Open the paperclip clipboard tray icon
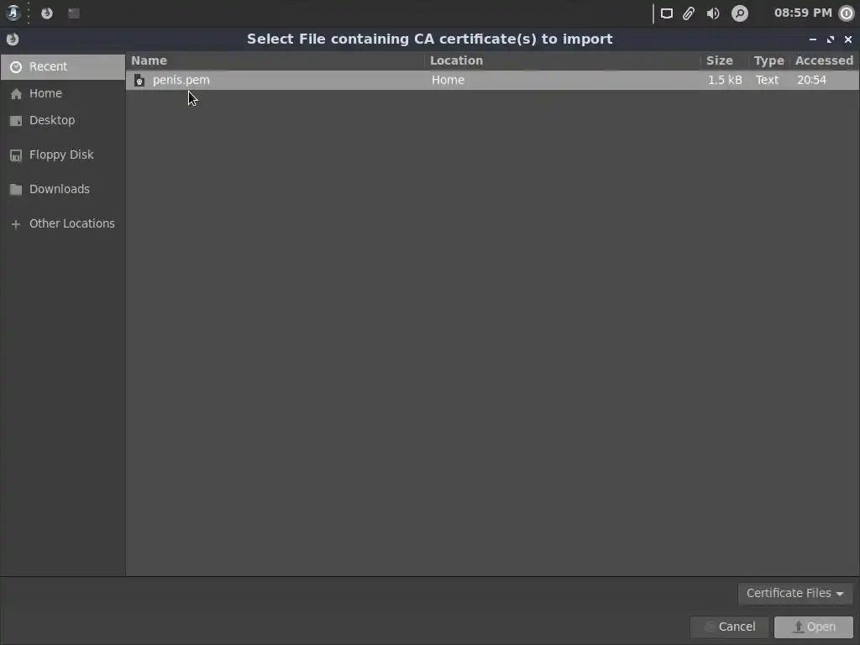860x645 pixels. [689, 13]
